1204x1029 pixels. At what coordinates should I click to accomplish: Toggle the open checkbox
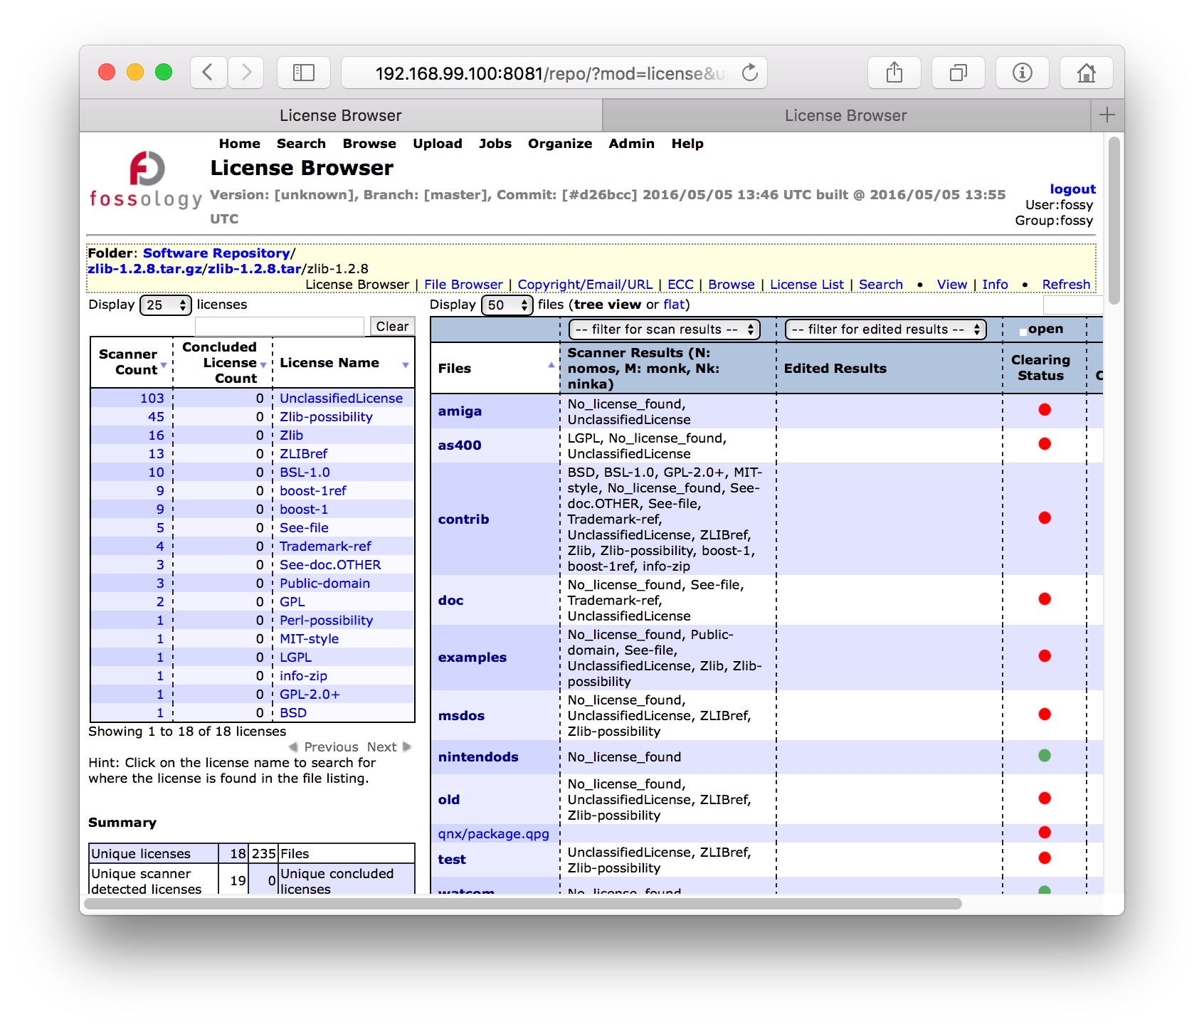[1023, 331]
